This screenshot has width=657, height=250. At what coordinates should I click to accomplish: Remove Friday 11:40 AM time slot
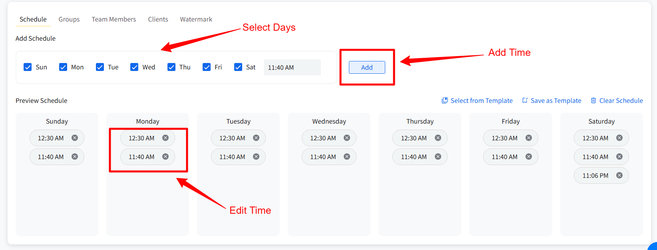[529, 157]
